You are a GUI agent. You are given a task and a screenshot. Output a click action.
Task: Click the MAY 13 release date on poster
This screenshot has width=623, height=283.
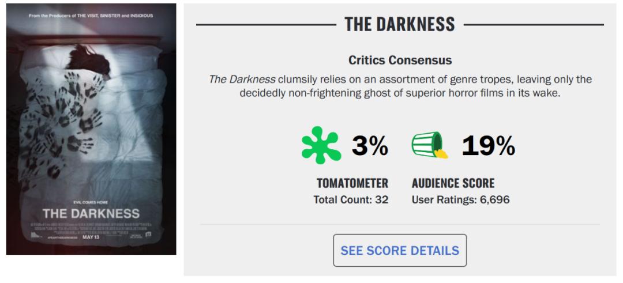pyautogui.click(x=92, y=236)
